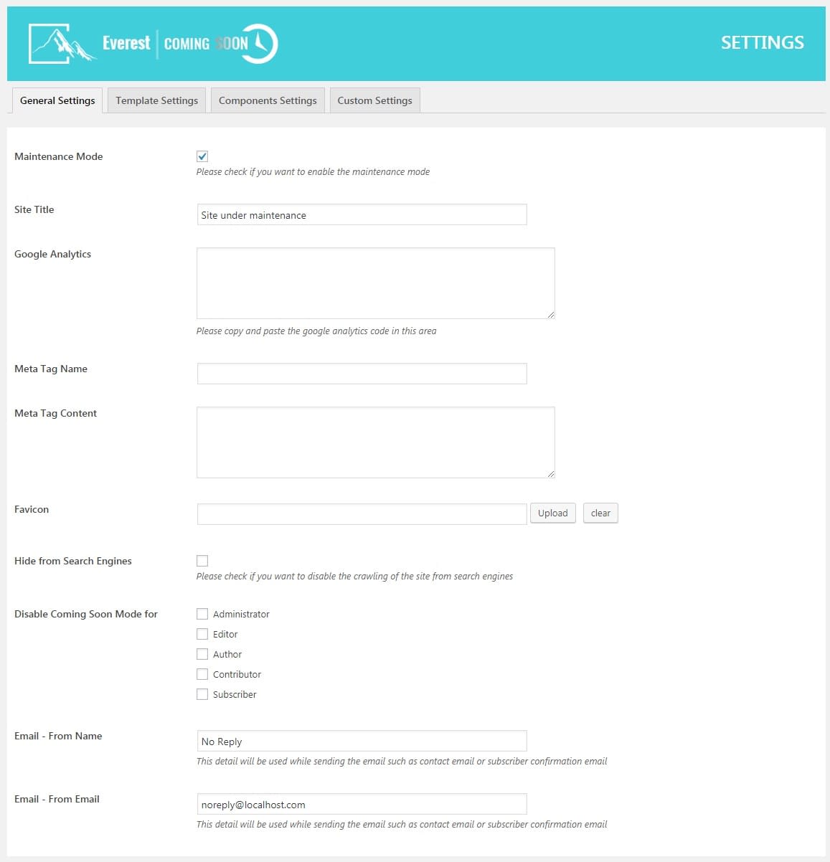Click into the Google Analytics textarea

tap(375, 283)
